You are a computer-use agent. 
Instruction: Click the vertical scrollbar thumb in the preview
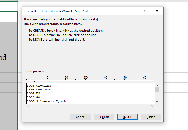157,90
